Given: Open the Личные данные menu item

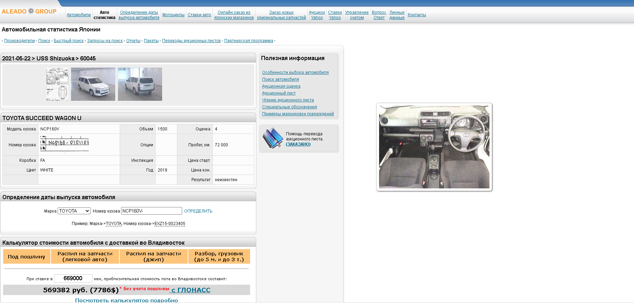Looking at the screenshot, I should click(x=397, y=15).
